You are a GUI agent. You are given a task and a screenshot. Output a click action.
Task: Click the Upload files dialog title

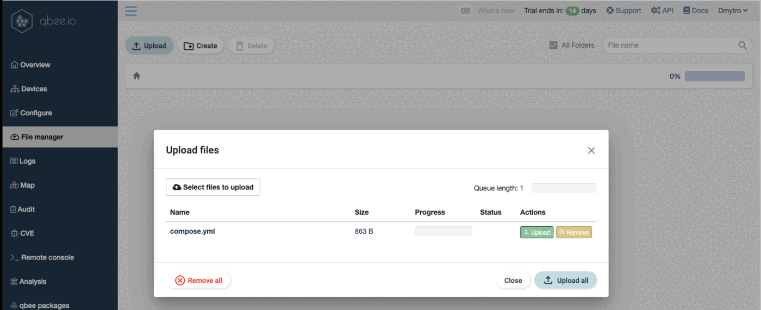192,150
